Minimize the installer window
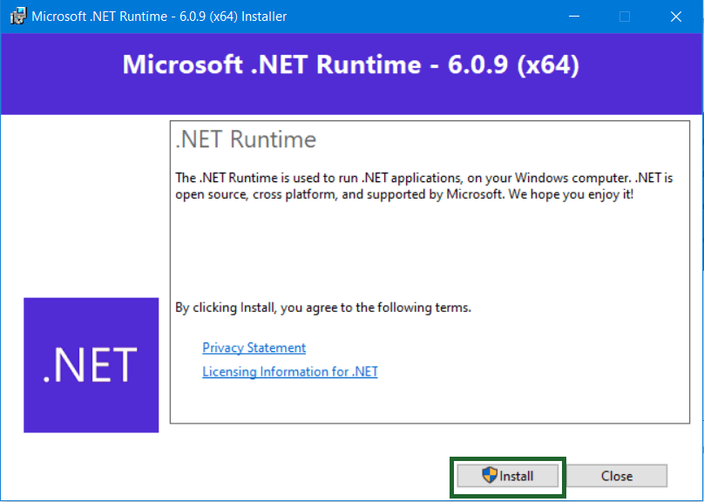 574,17
